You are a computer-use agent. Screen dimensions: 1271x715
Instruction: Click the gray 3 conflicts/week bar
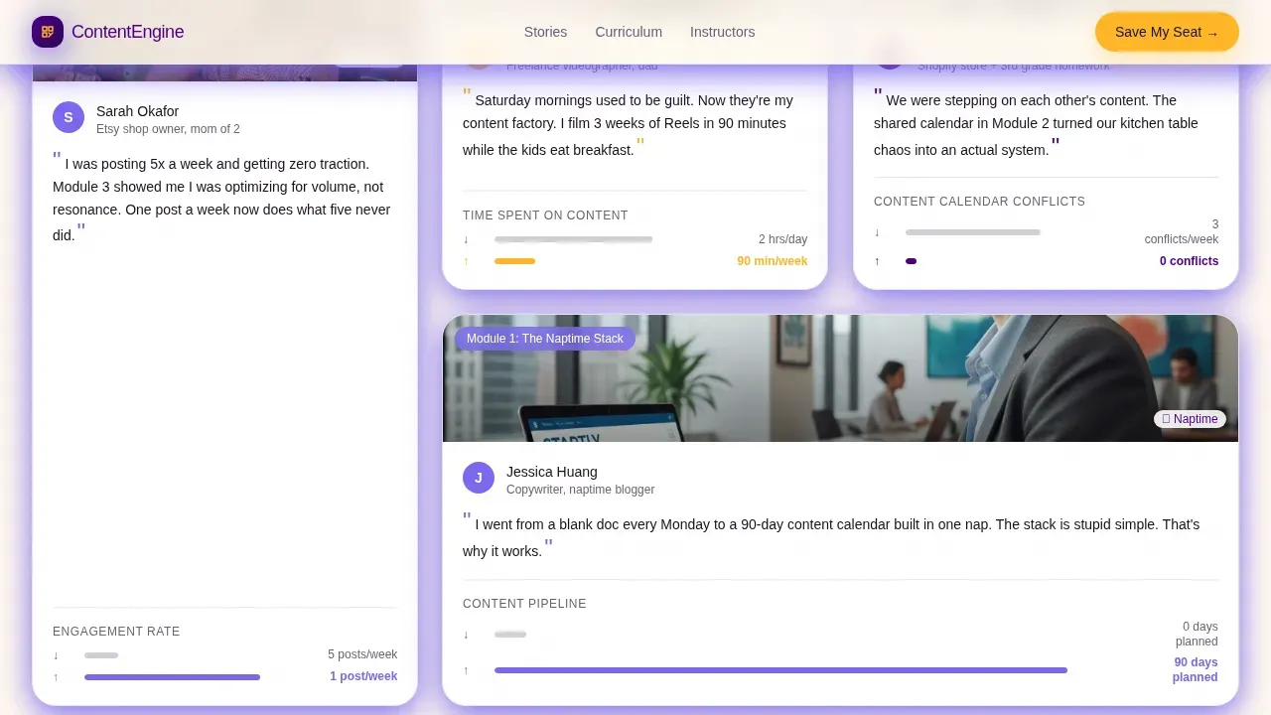coord(973,232)
